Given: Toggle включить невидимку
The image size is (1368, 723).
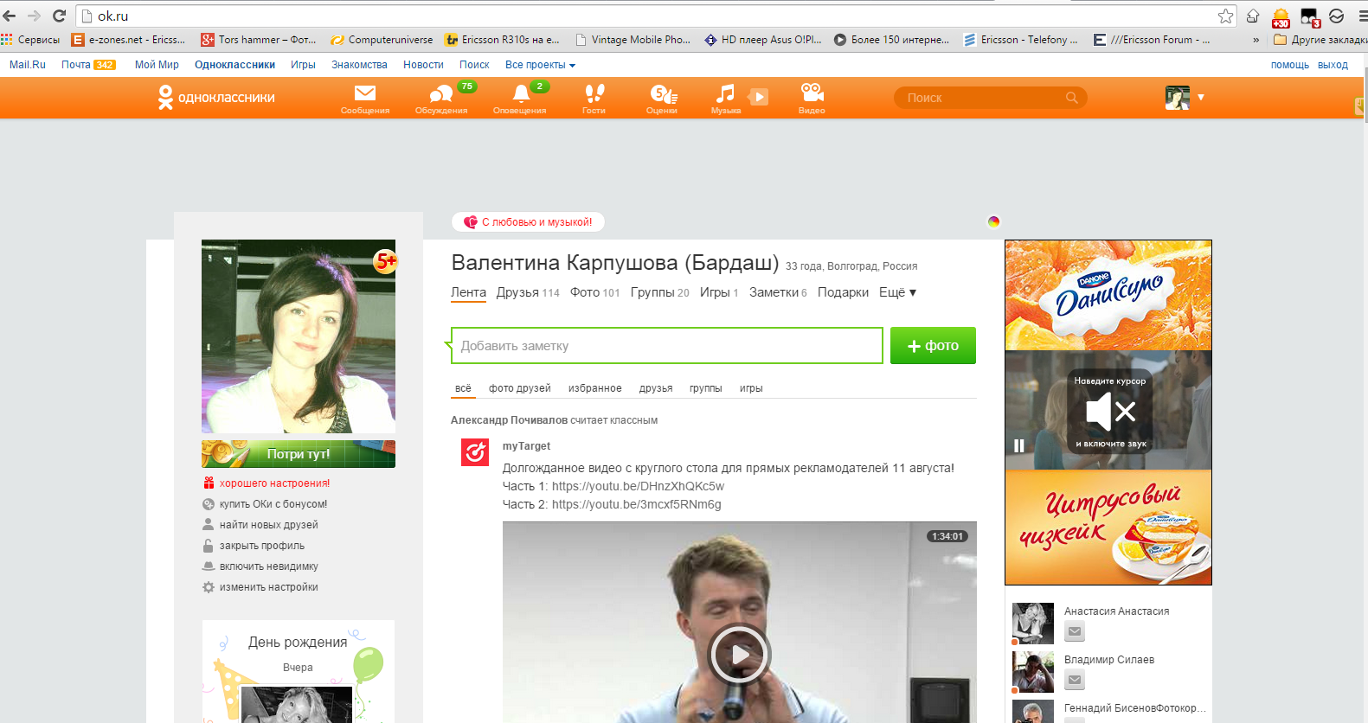Looking at the screenshot, I should 268,566.
